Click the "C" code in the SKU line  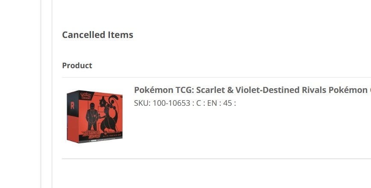[199, 103]
